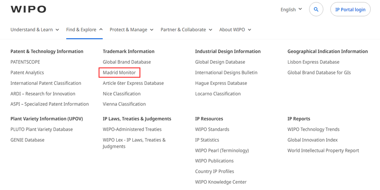Click the Patent & Technology Information heading
Screen dimensions: 380x190
click(47, 52)
